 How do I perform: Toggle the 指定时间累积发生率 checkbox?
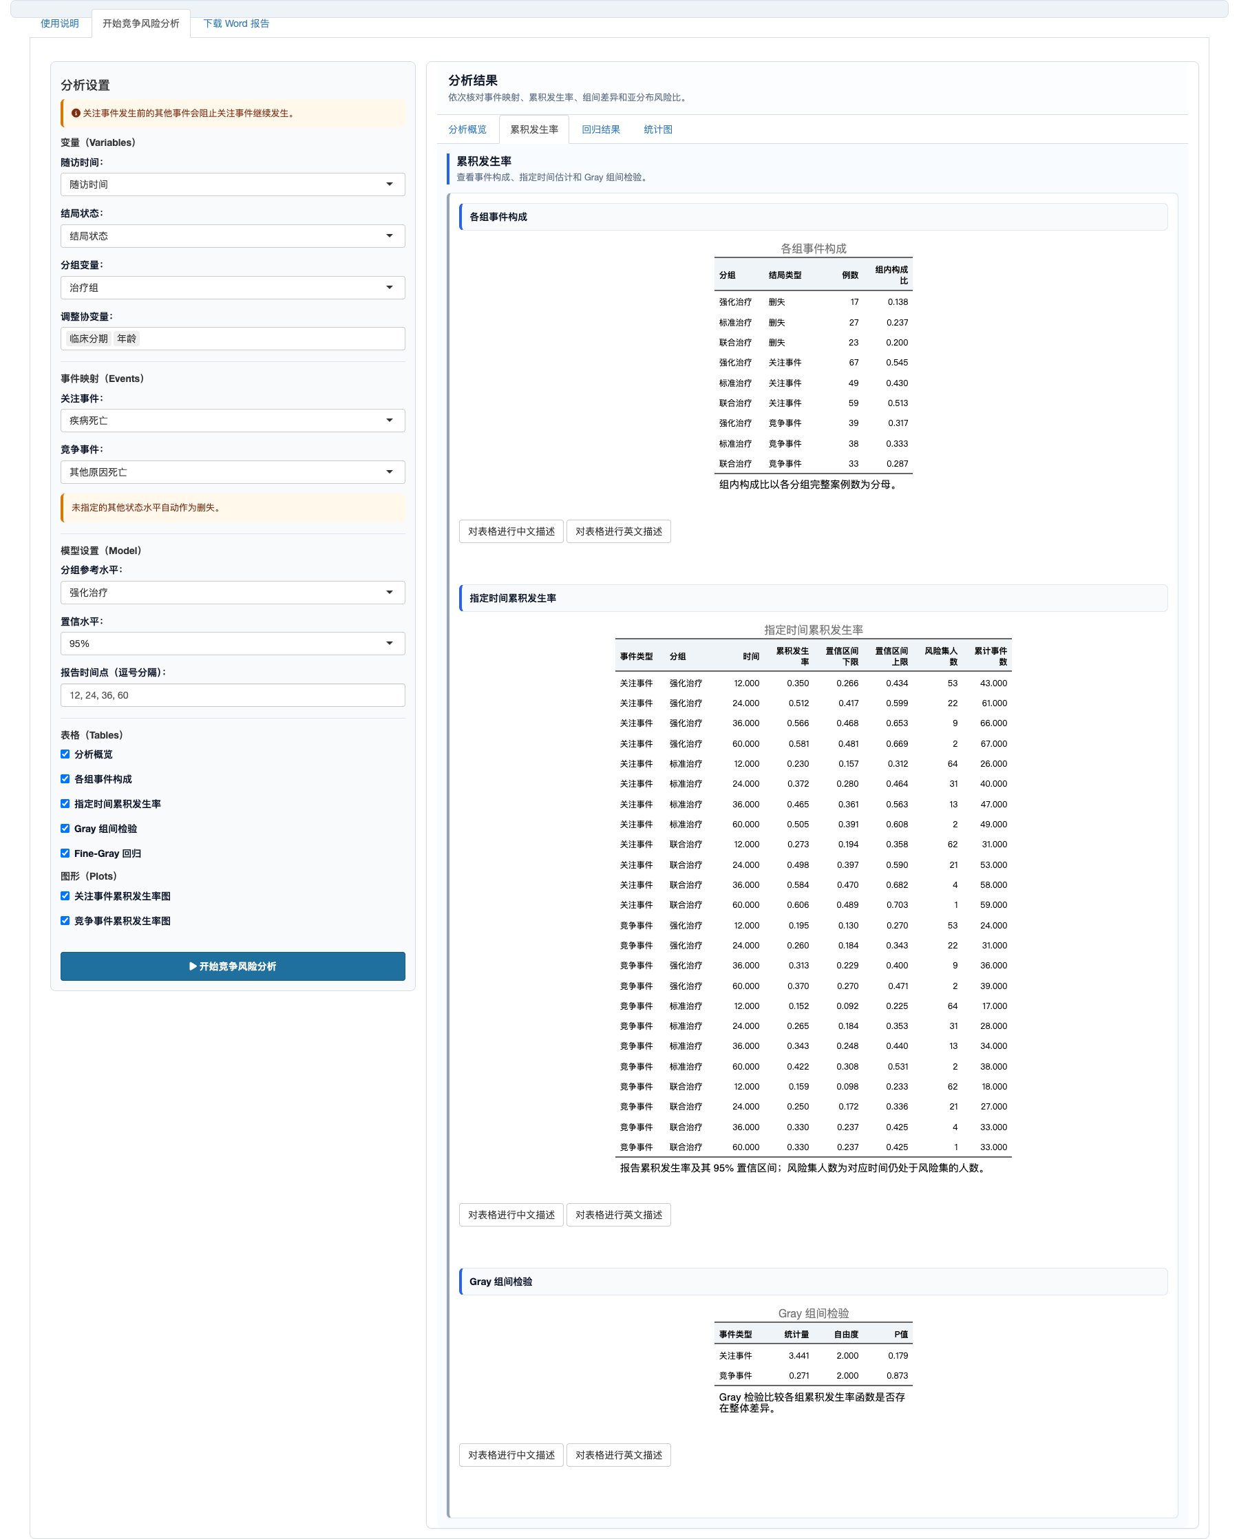65,804
